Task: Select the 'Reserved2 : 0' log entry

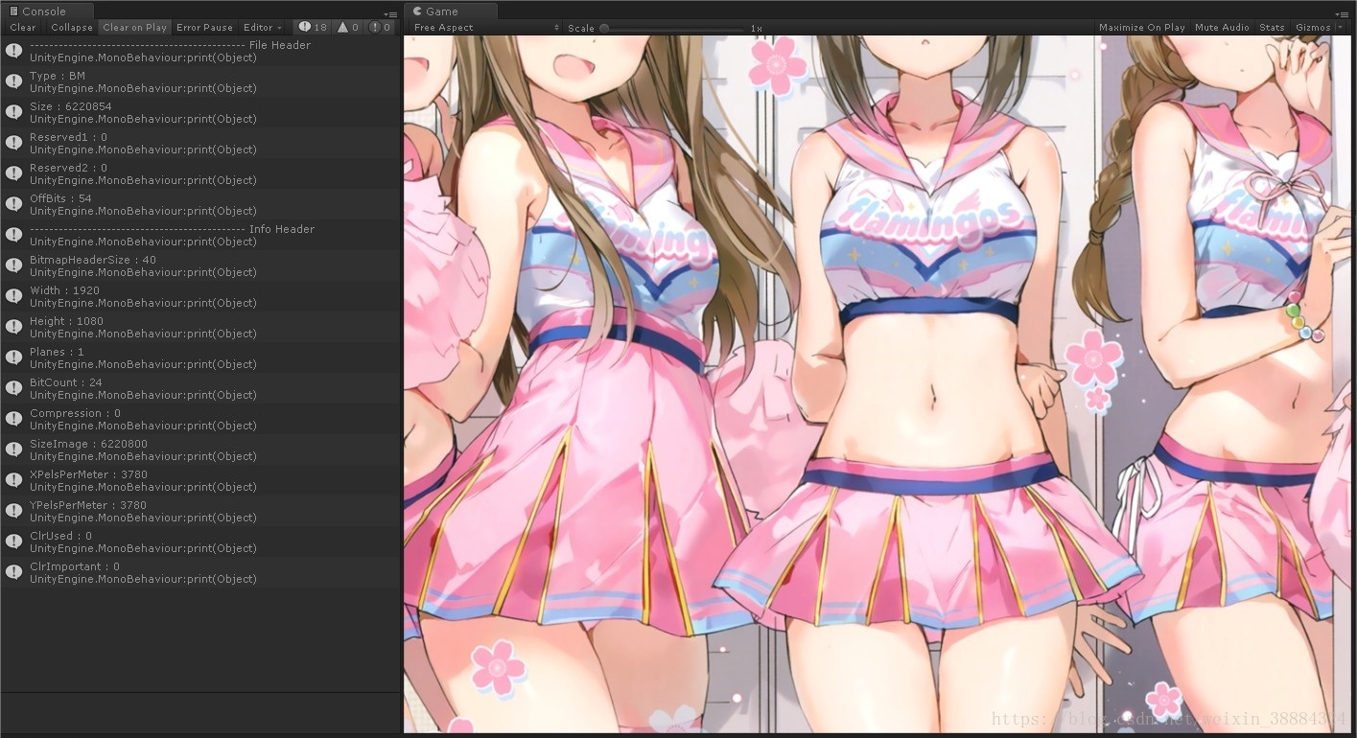Action: 199,173
